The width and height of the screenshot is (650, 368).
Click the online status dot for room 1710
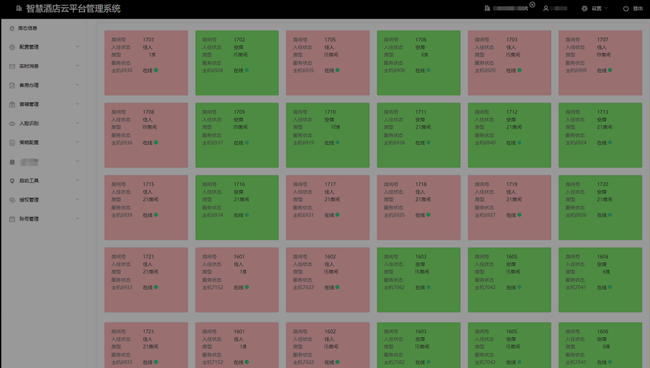point(337,142)
